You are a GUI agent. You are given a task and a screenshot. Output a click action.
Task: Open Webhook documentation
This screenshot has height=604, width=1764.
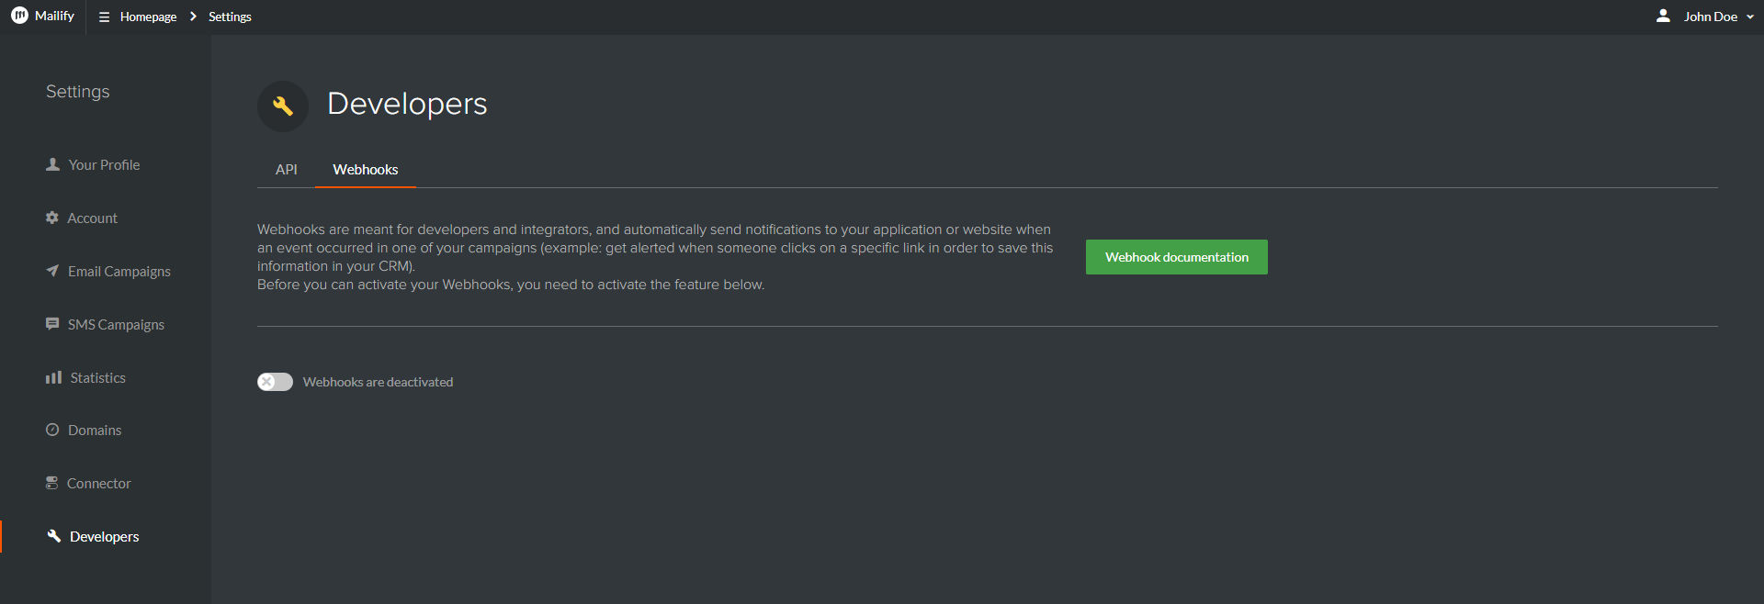[1177, 257]
